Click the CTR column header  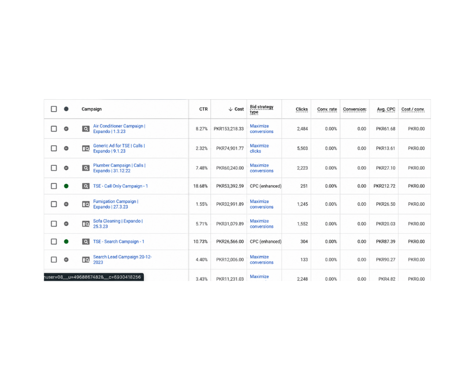click(203, 109)
